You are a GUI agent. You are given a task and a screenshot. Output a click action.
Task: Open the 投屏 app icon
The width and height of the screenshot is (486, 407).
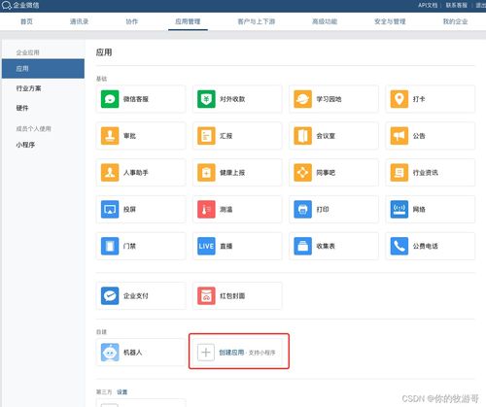pos(110,210)
